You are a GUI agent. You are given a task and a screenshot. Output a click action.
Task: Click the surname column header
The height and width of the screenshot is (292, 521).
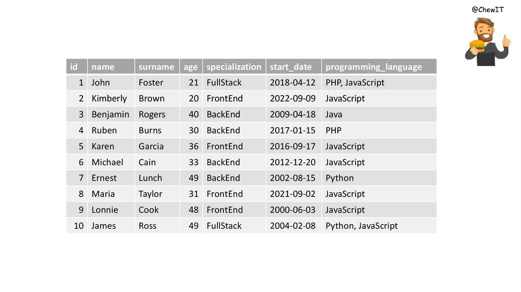tap(156, 67)
